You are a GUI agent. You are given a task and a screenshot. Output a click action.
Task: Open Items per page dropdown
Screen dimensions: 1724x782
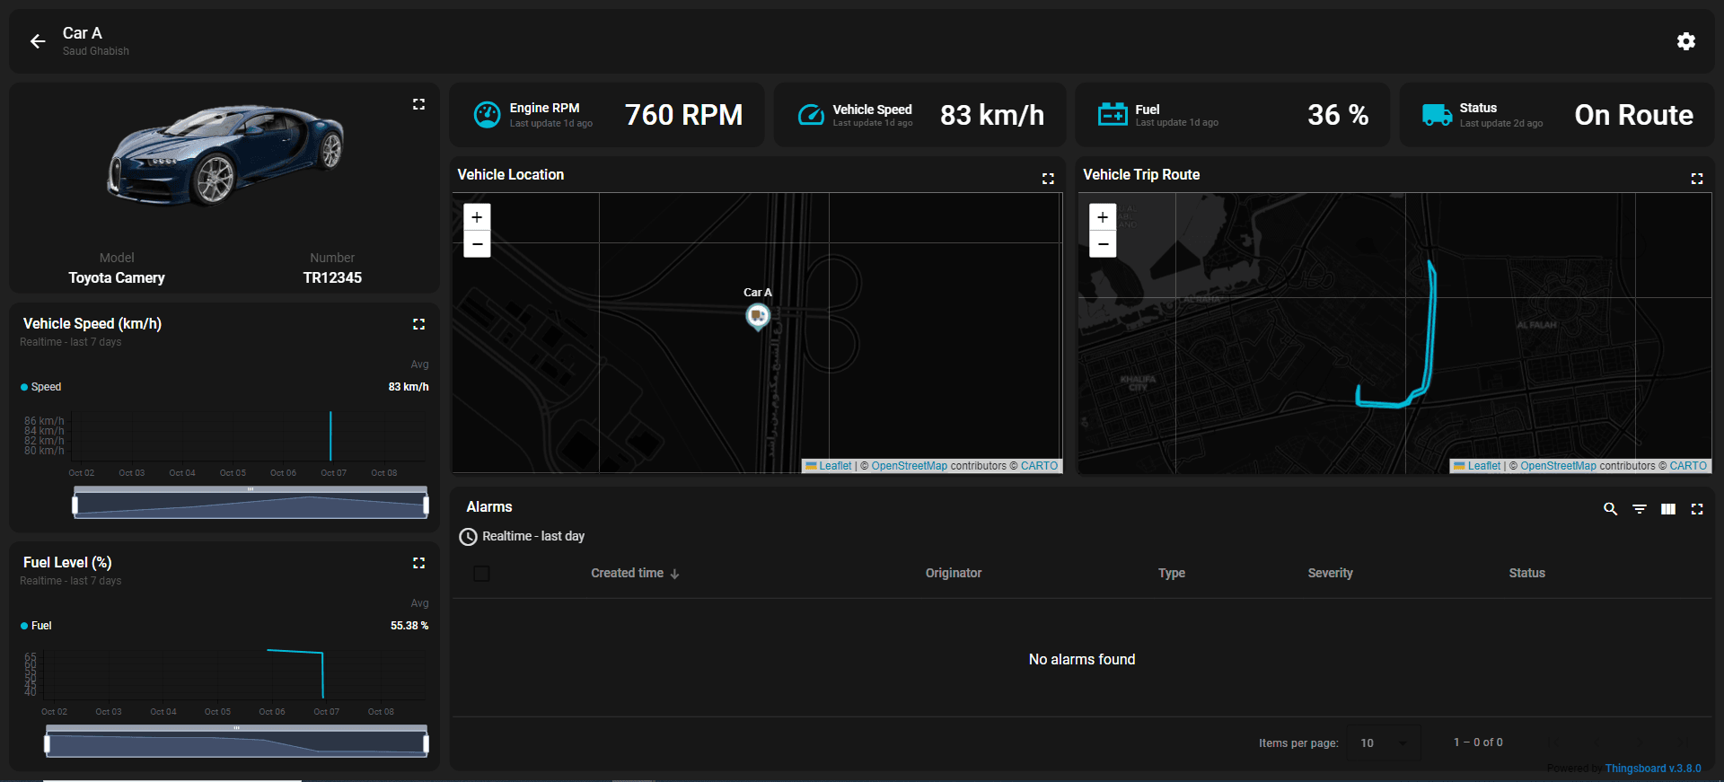[1384, 742]
